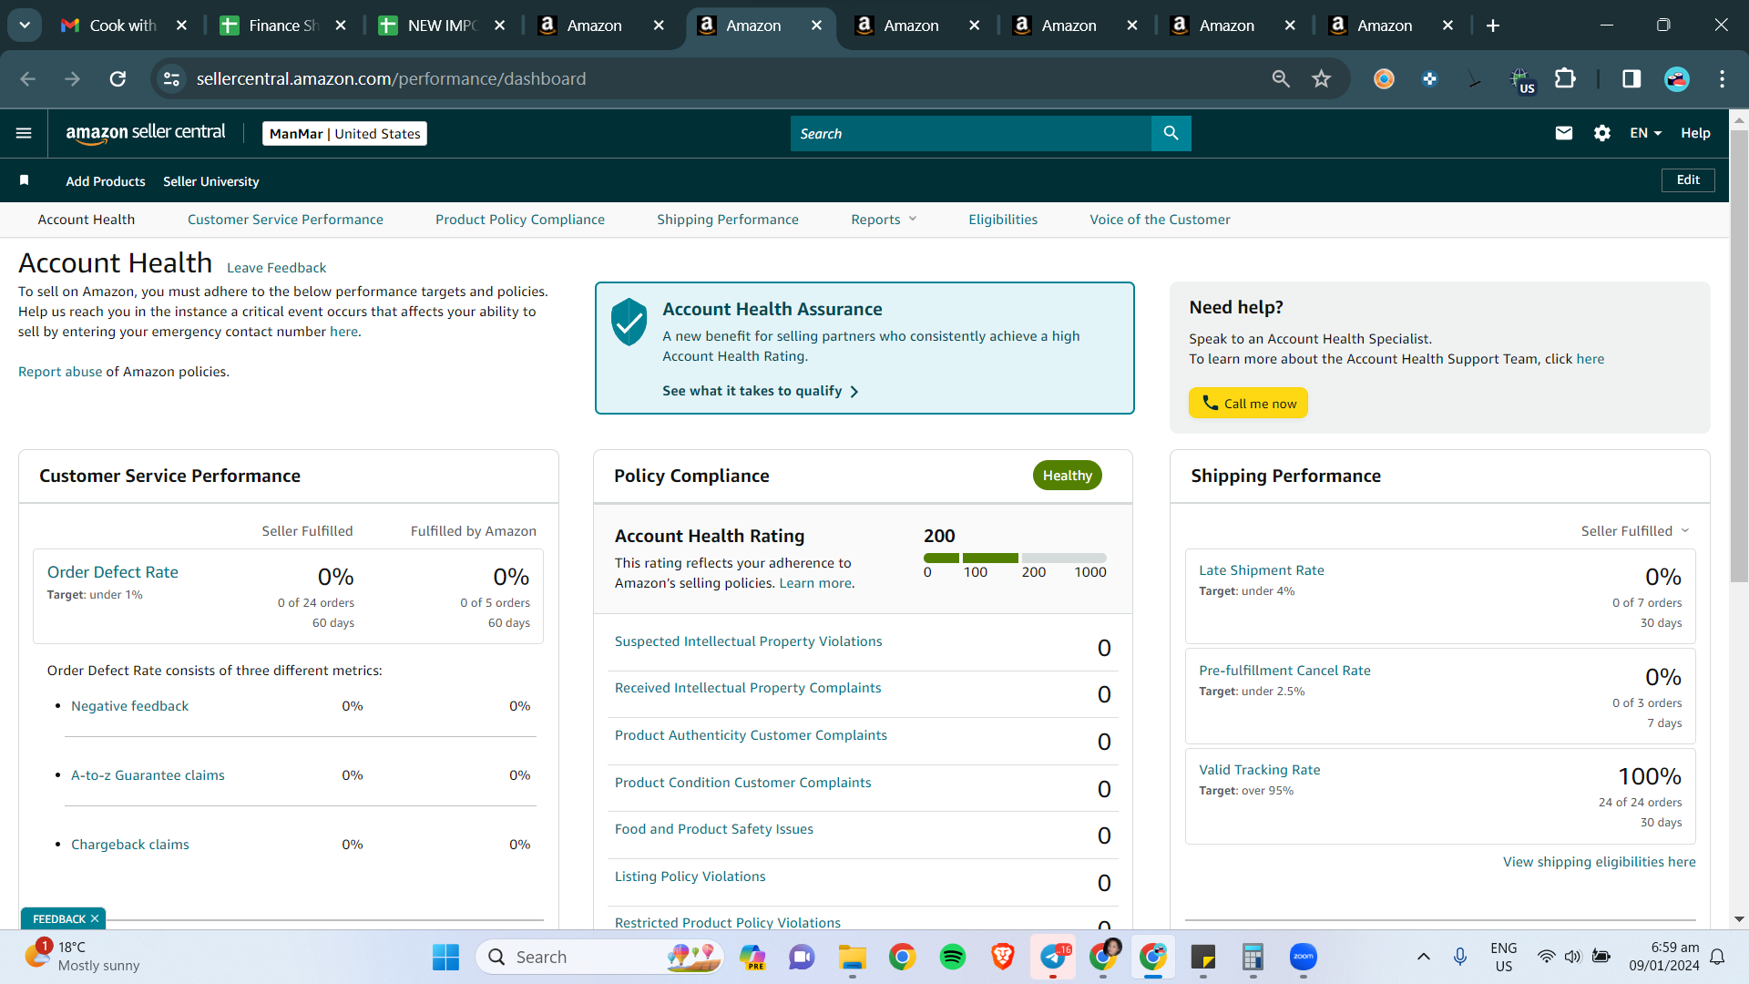
Task: Open File Explorer from the taskbar
Action: point(853,957)
